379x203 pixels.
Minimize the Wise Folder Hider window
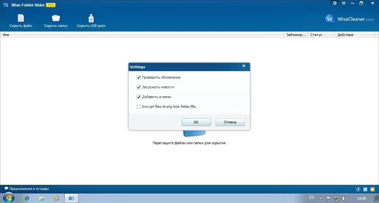(352, 3)
